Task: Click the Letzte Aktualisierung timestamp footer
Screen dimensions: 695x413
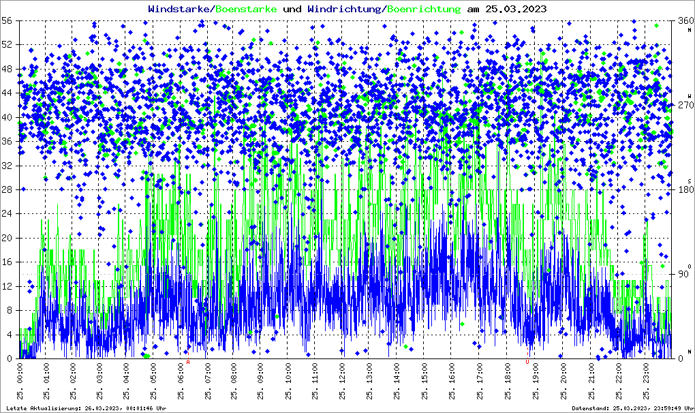Action: (87, 408)
